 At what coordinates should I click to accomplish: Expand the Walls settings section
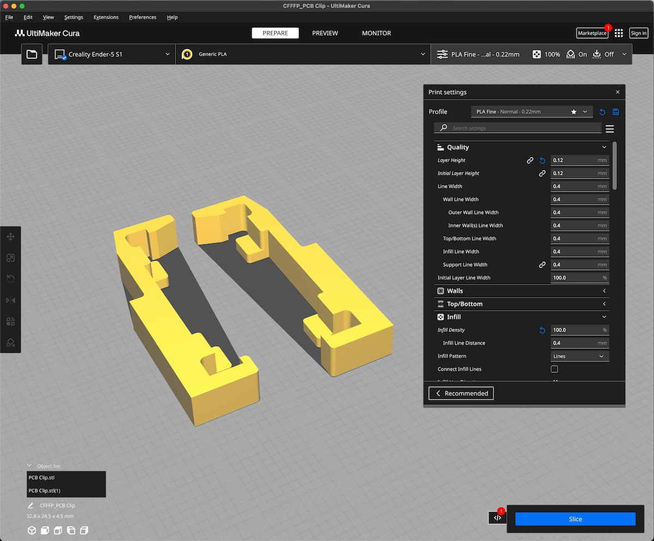pyautogui.click(x=522, y=291)
